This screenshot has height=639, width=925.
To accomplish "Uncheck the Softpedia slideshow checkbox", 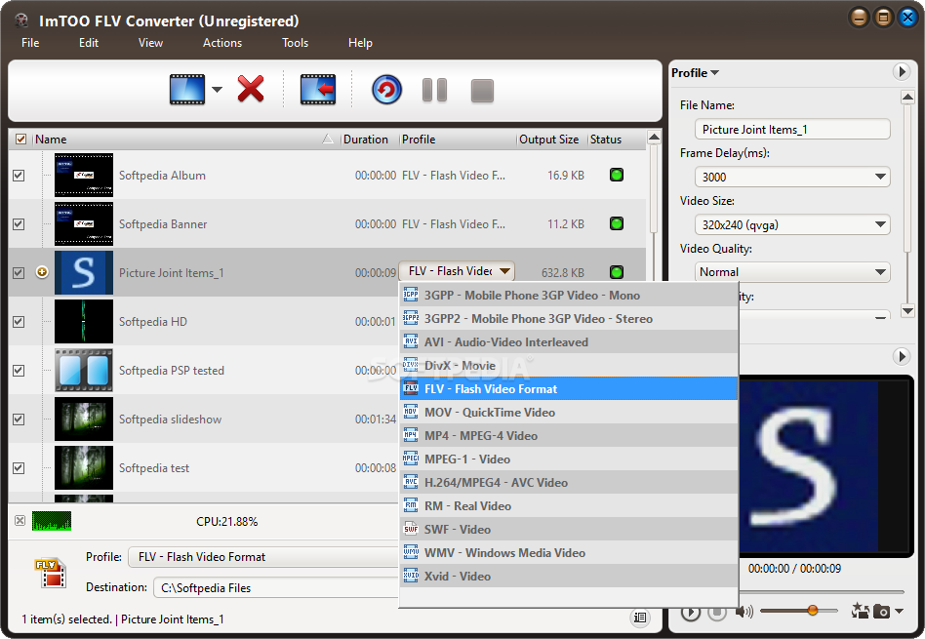I will pyautogui.click(x=19, y=419).
